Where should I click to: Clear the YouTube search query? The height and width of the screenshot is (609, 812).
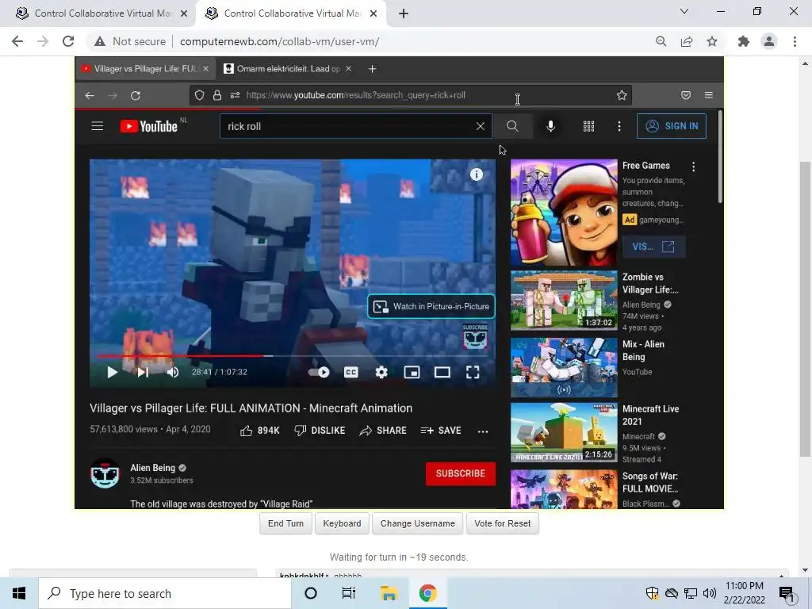click(x=481, y=126)
